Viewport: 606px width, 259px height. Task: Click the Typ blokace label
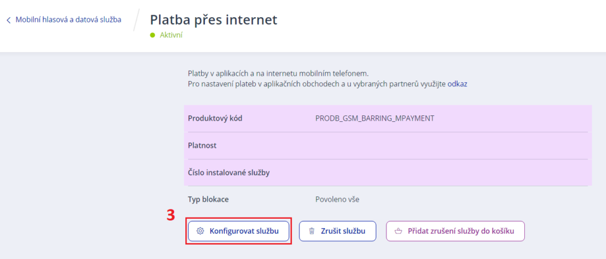pos(208,199)
